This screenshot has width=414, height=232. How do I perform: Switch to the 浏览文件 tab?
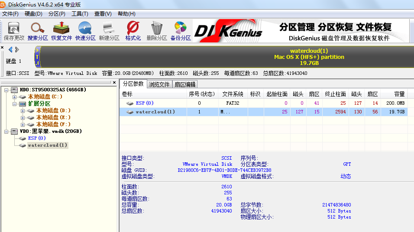[x=159, y=84]
